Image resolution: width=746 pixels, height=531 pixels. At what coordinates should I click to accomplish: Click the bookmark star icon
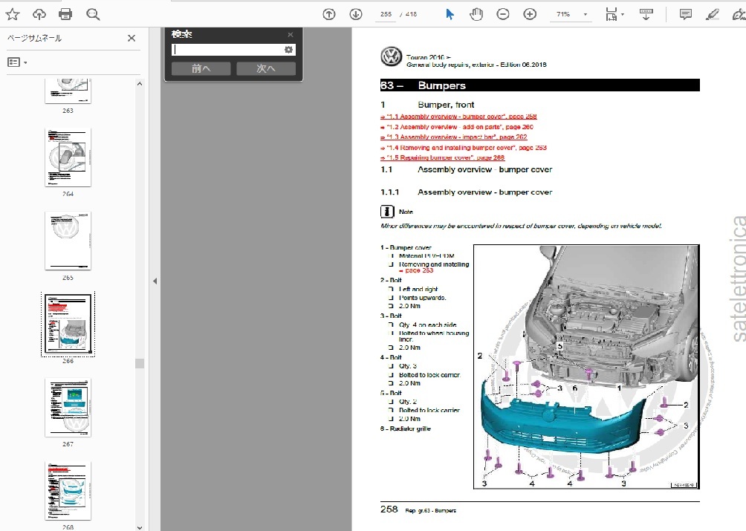pyautogui.click(x=13, y=14)
